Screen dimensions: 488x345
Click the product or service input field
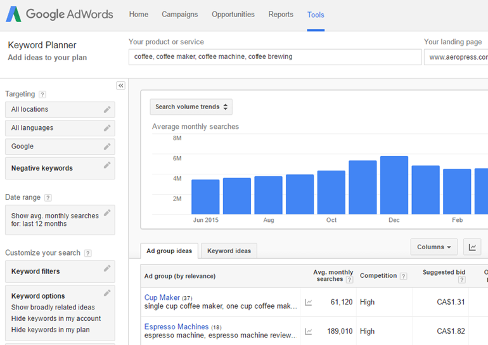click(274, 56)
